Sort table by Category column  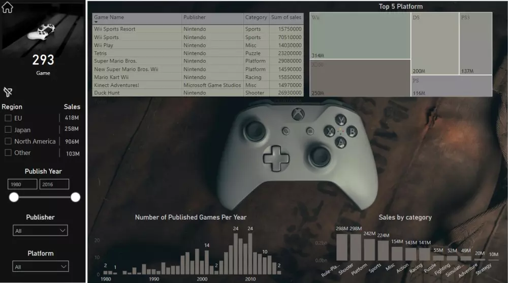[x=256, y=17]
